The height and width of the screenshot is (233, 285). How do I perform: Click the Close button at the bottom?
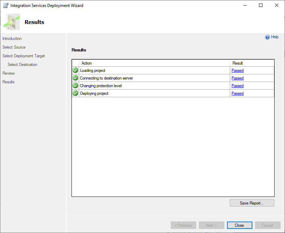(x=240, y=225)
